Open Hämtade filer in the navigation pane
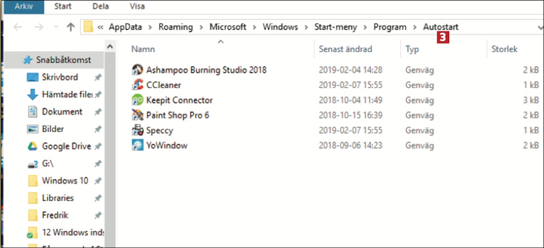Viewport: 544px width, 248px height. tap(67, 95)
